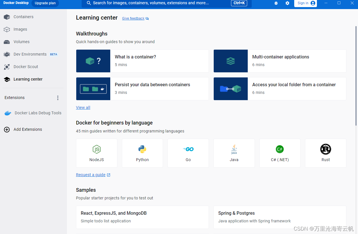Image resolution: width=358 pixels, height=234 pixels.
Task: Open Settings via the gear icon
Action: coord(287,3)
